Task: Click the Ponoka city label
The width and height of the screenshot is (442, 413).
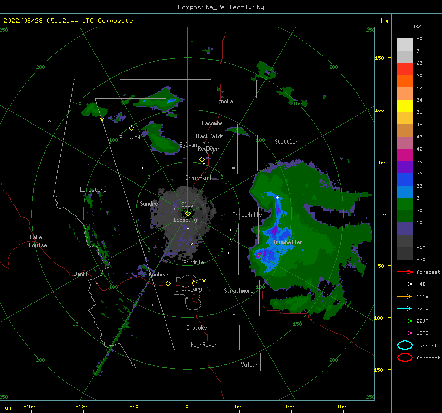Action: coord(224,101)
